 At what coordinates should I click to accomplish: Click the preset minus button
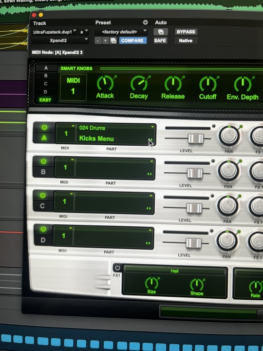tap(98, 40)
